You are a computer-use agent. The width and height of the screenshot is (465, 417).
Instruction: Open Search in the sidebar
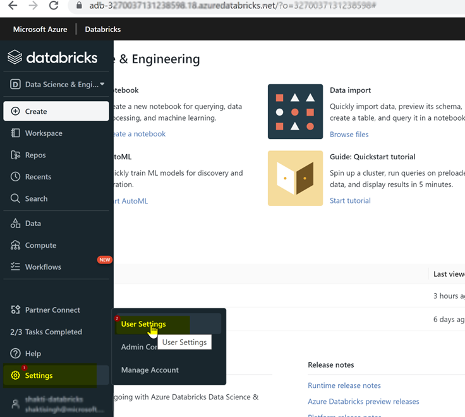56,199
